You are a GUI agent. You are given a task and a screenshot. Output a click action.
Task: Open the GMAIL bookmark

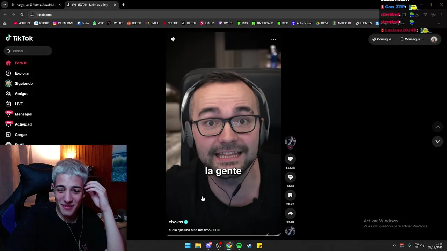pos(152,23)
